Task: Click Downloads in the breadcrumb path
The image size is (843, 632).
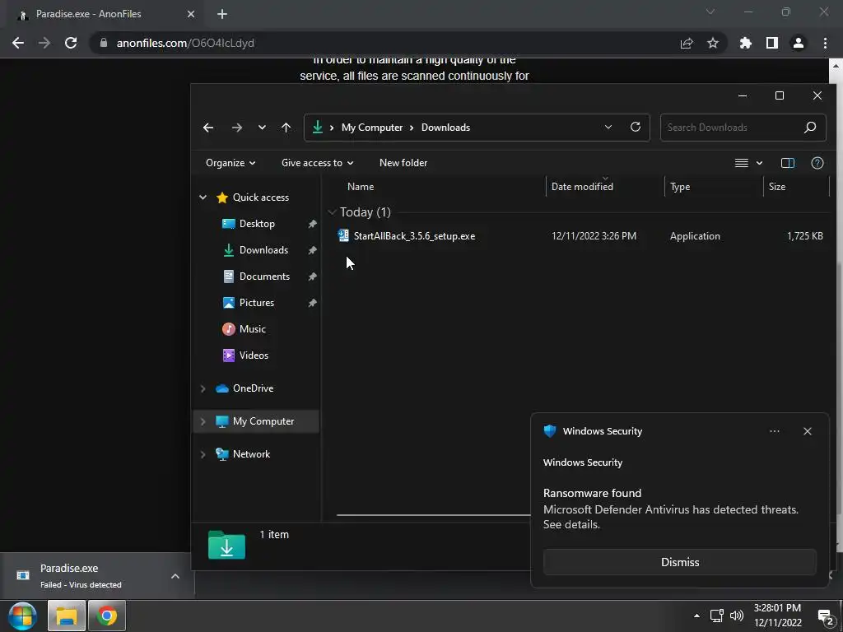Action: point(445,128)
